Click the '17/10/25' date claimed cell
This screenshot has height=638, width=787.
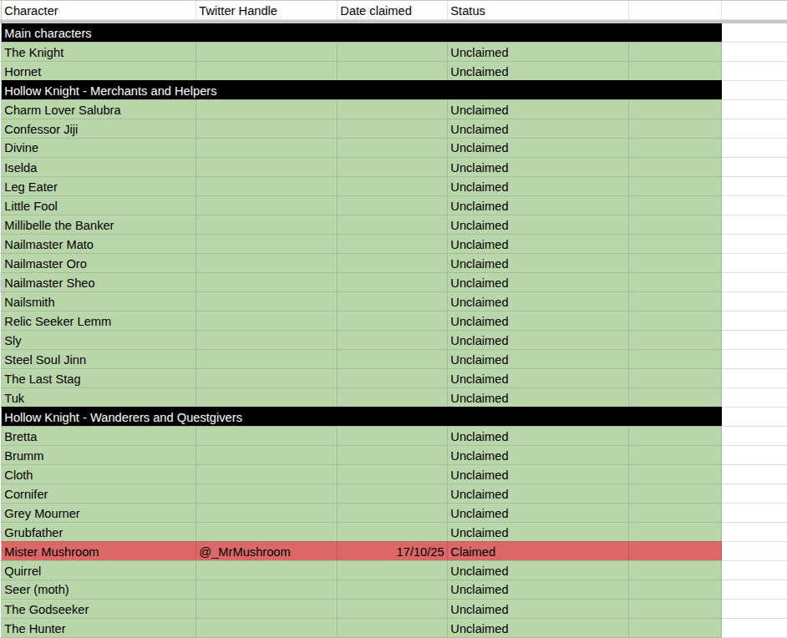[392, 552]
